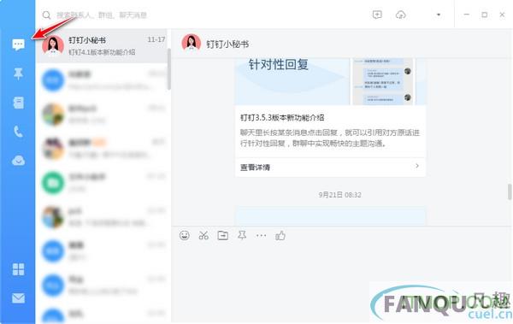Click the pin DING icon in chat toolbar
The height and width of the screenshot is (324, 513).
[x=242, y=235]
